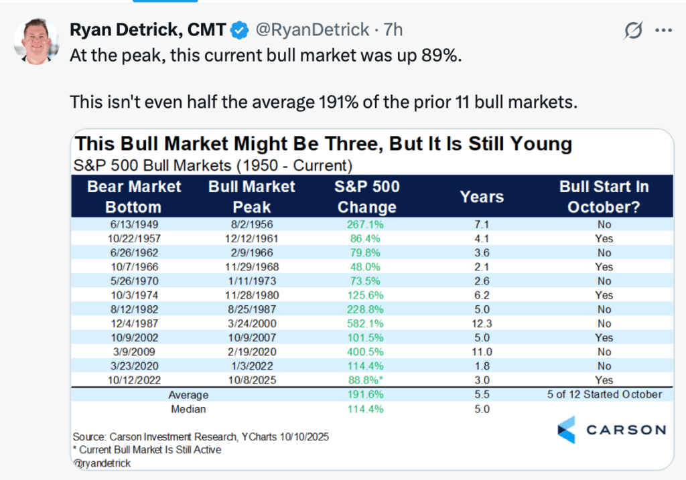The height and width of the screenshot is (480, 686).
Task: Open the bull market chart title
Action: coord(324,144)
